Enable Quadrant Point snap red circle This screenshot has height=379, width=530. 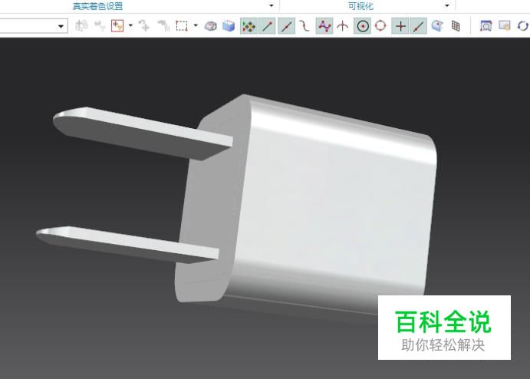[380, 25]
